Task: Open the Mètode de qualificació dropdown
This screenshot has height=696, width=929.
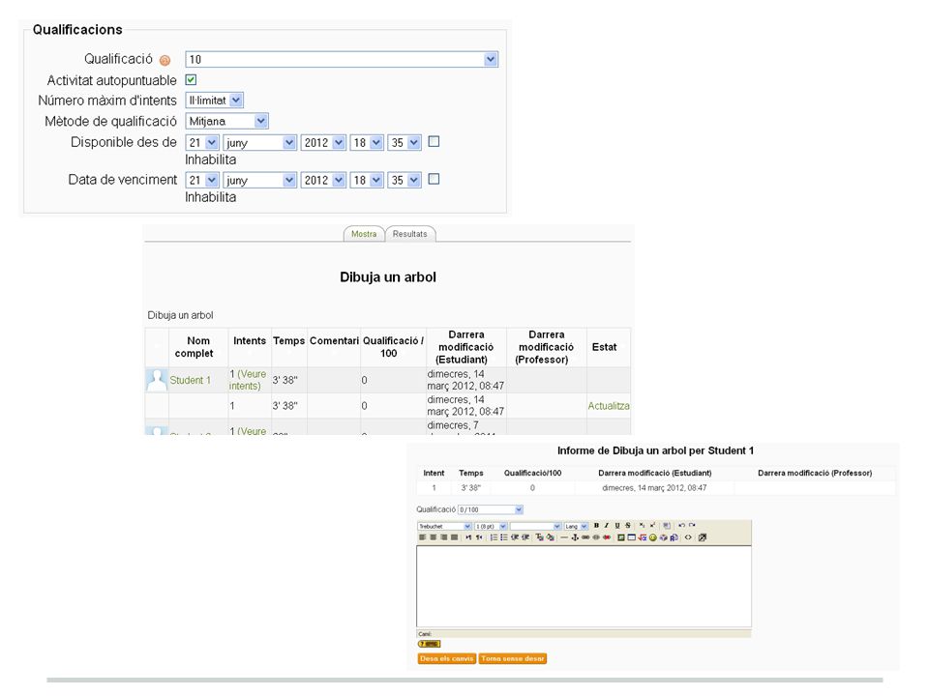Action: pyautogui.click(x=226, y=121)
